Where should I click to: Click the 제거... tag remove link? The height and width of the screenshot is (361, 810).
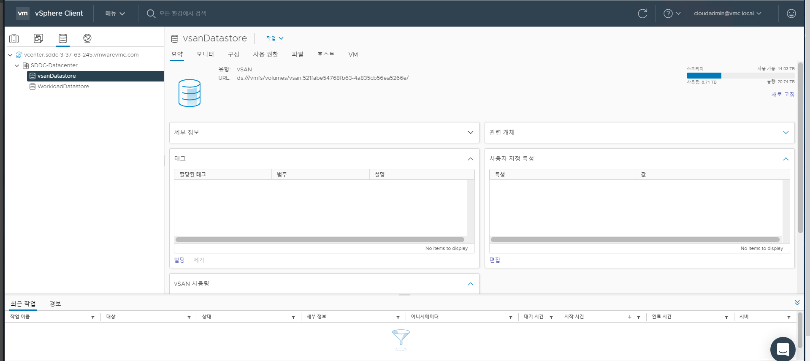[201, 260]
